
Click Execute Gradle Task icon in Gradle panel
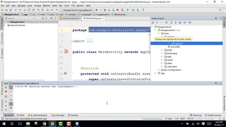(x=166, y=23)
